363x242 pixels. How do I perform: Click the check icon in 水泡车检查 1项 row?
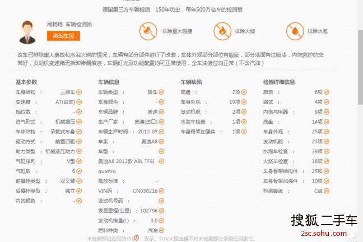click(244, 122)
